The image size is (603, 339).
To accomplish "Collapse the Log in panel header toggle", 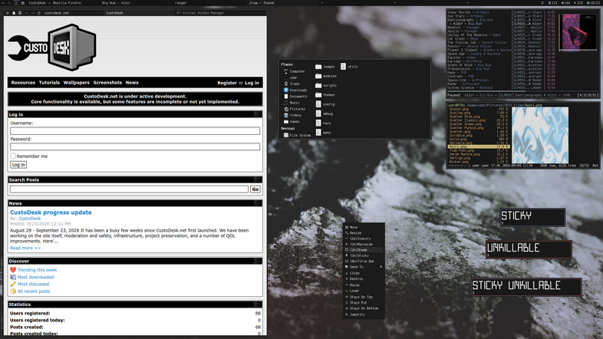I will [x=257, y=114].
